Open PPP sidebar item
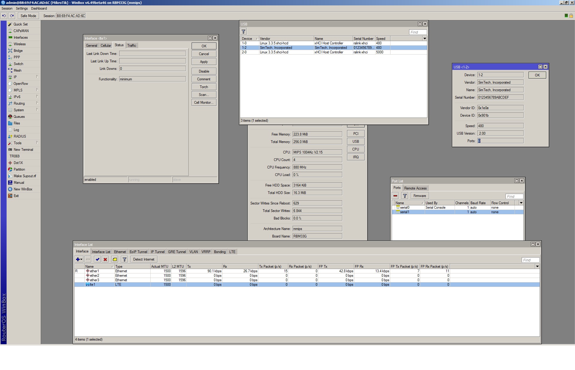 click(17, 57)
